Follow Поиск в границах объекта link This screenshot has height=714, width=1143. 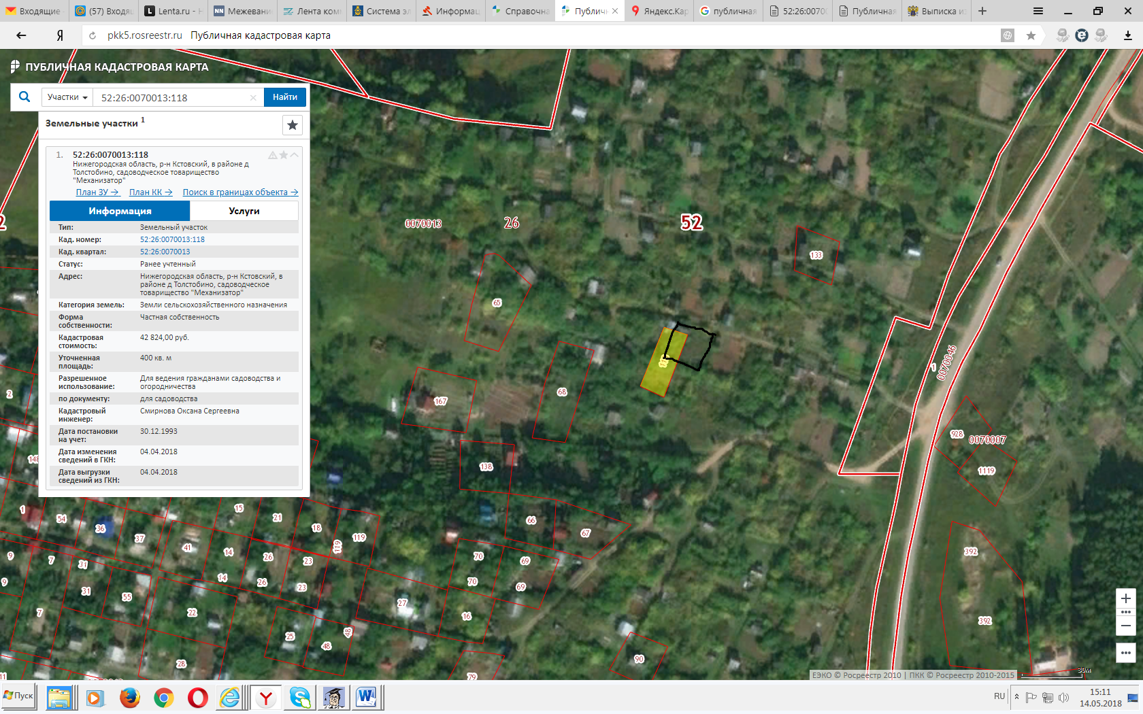(240, 192)
